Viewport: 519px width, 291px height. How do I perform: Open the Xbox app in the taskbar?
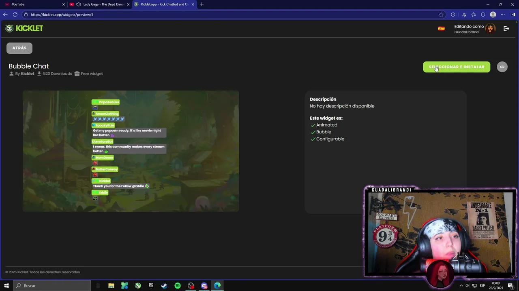[x=138, y=286]
